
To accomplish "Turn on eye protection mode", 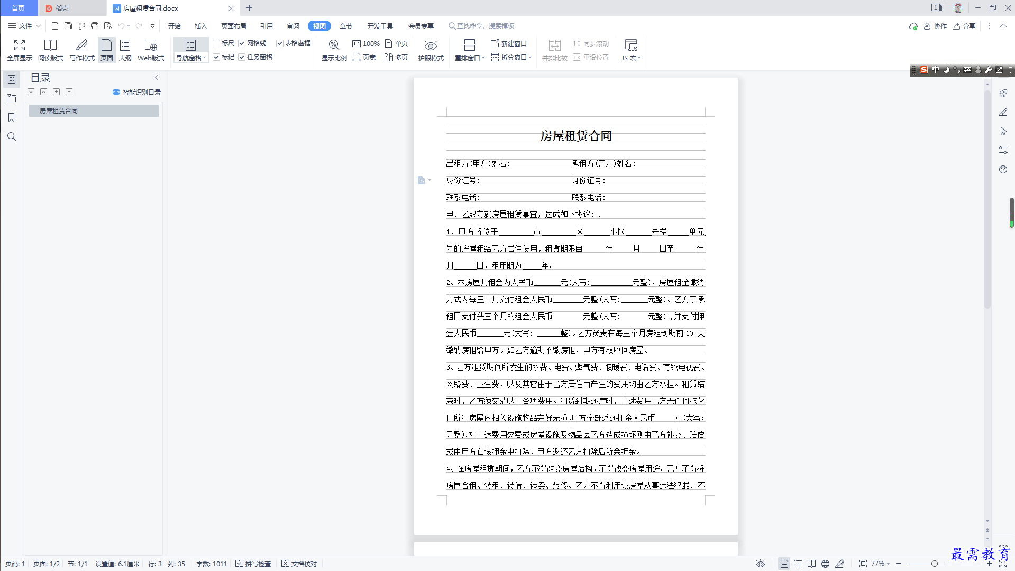I will coord(431,50).
